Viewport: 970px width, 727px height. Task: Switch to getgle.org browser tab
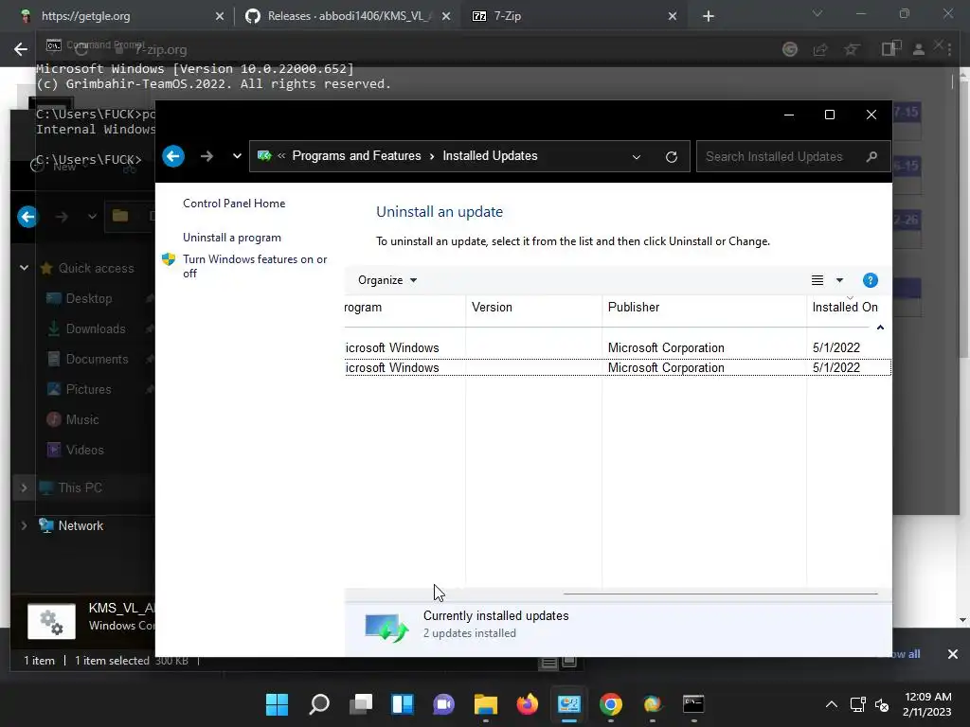pos(121,16)
